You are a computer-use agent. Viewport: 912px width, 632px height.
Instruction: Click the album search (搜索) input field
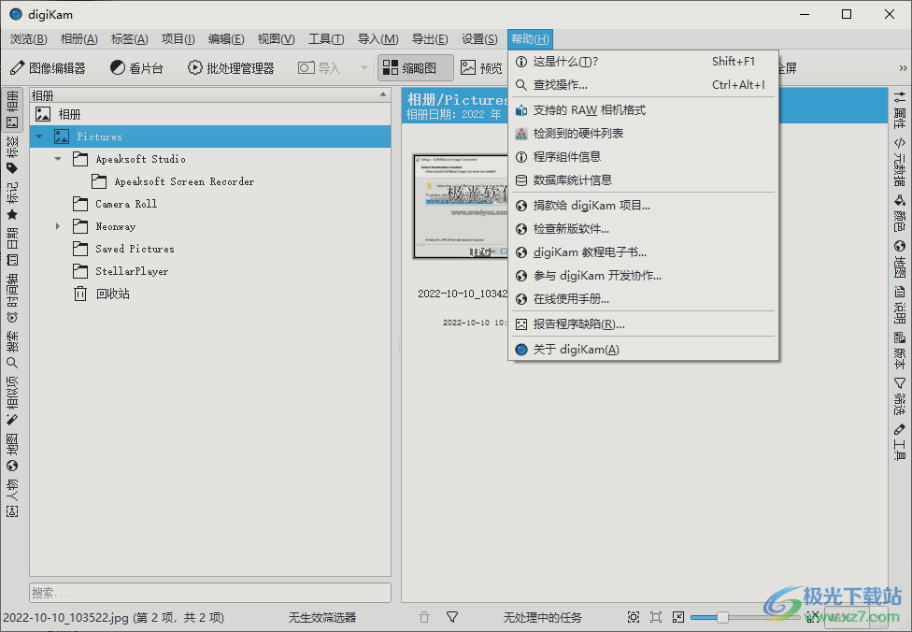pos(210,593)
